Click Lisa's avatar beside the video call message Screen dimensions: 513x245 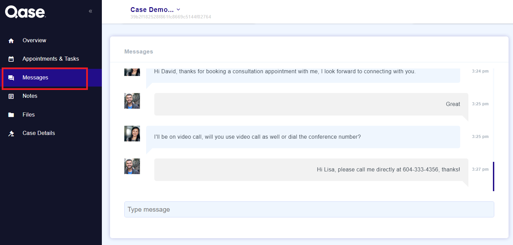[x=132, y=134]
